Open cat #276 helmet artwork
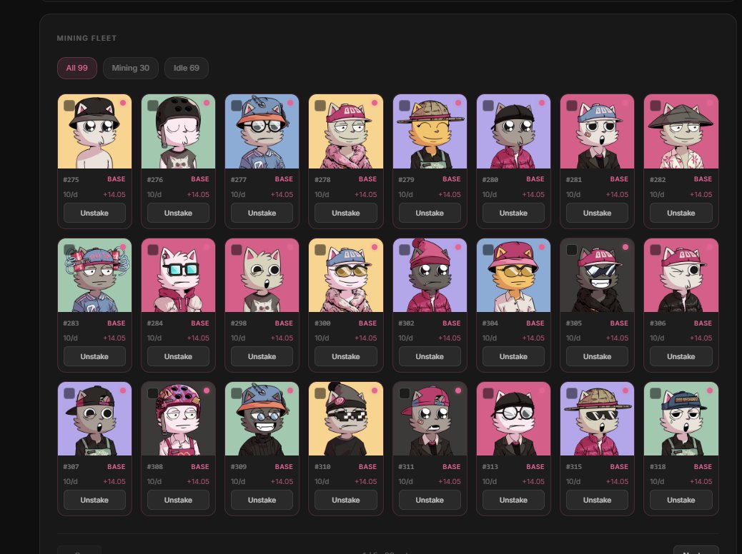 click(x=179, y=131)
